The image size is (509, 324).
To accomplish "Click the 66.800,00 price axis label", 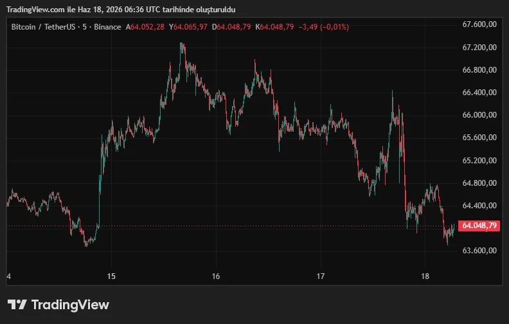I will pyautogui.click(x=479, y=70).
